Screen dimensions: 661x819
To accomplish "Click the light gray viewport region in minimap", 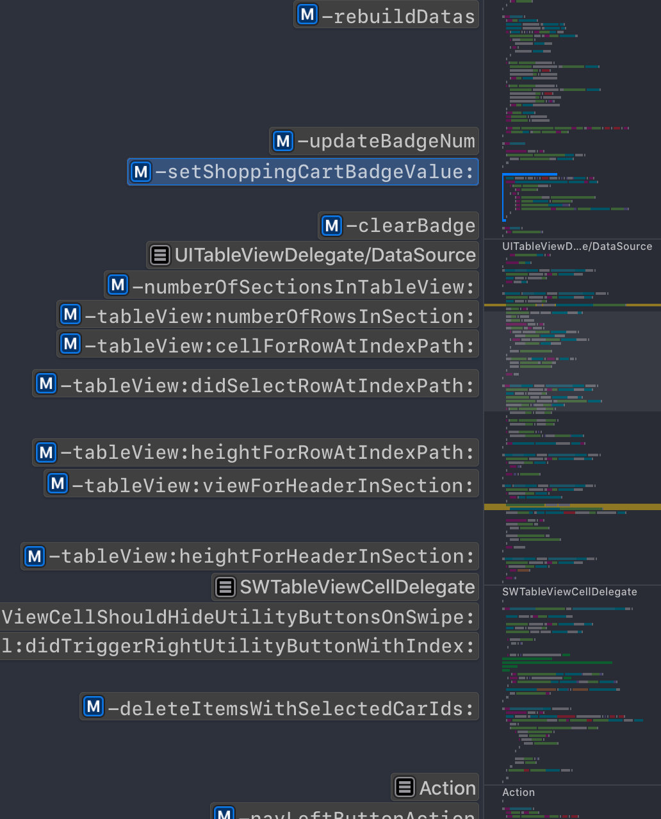I will [573, 361].
